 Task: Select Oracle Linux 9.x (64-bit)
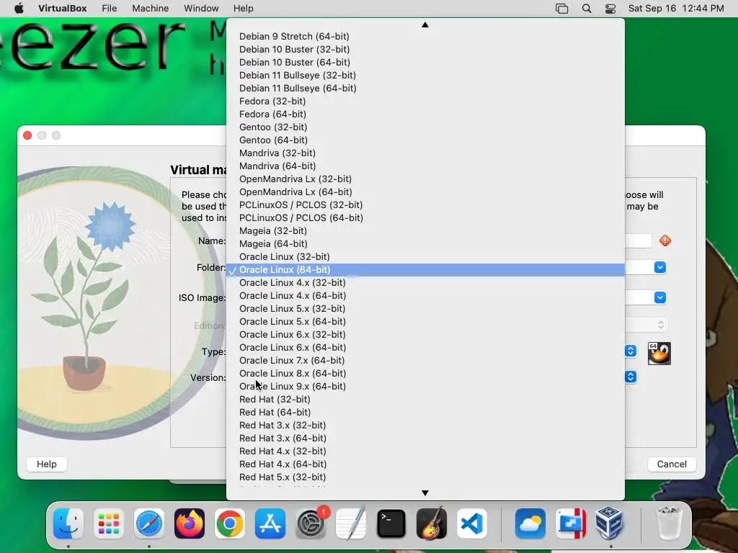coord(425,387)
